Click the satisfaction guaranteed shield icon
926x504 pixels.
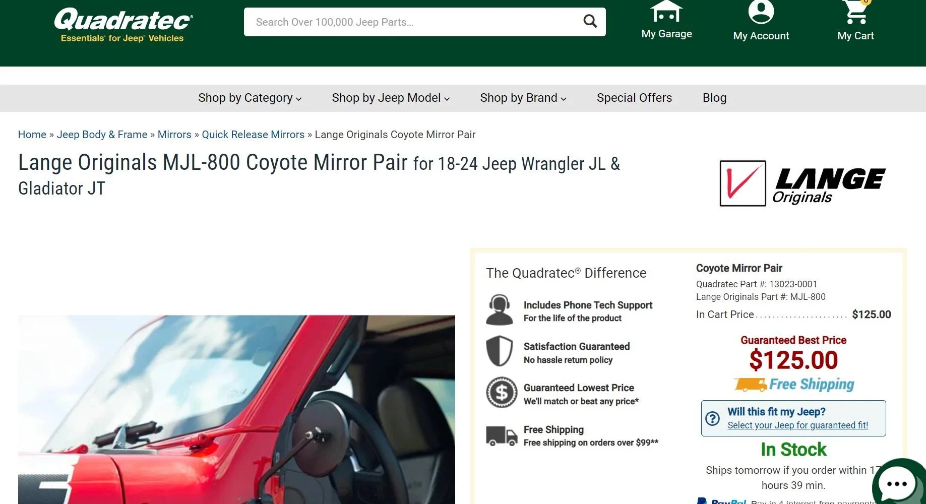point(499,351)
